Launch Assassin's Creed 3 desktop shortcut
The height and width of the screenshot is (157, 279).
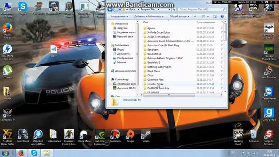click(x=69, y=137)
